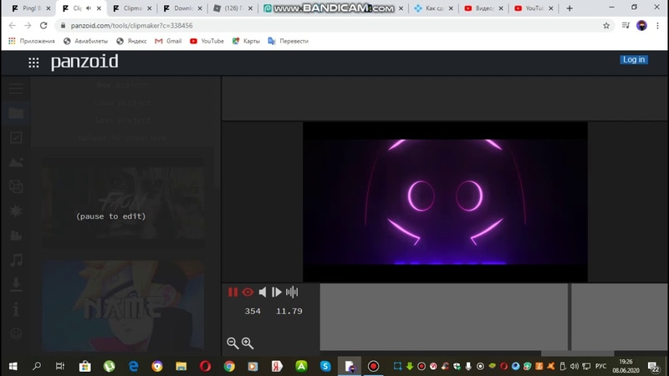Select Save project menu entry
669x376 pixels.
[x=123, y=120]
